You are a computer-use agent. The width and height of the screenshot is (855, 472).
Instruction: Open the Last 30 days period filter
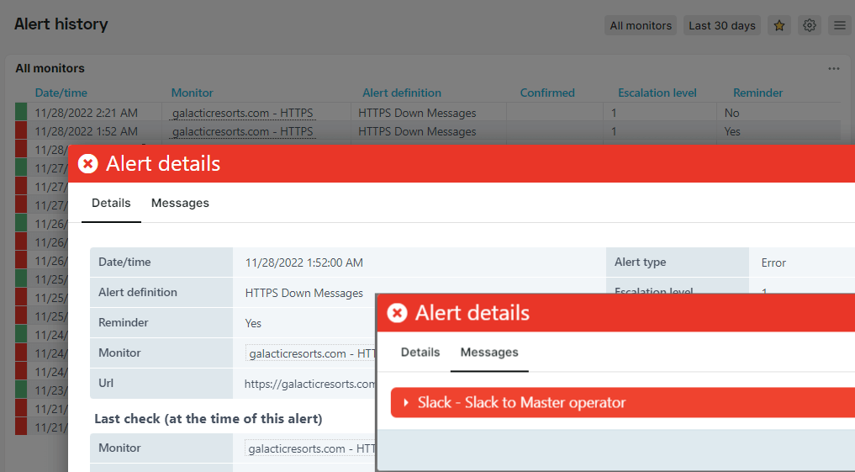pyautogui.click(x=722, y=25)
